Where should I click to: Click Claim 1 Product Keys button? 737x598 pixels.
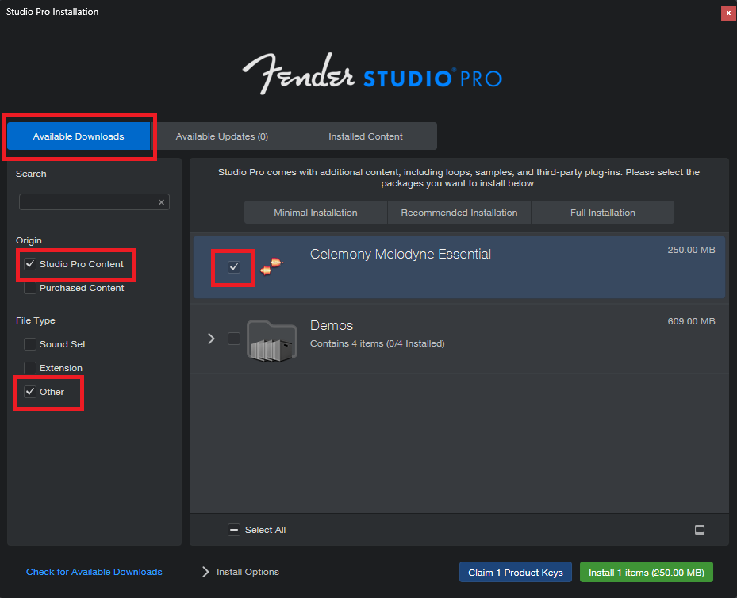(x=516, y=572)
